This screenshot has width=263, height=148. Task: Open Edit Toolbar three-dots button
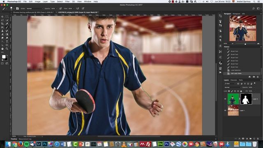click(x=2, y=52)
